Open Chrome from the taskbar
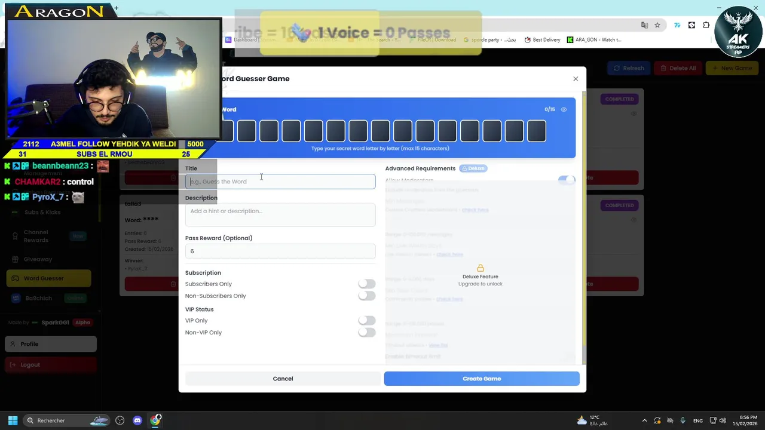The image size is (765, 430). pos(155,420)
